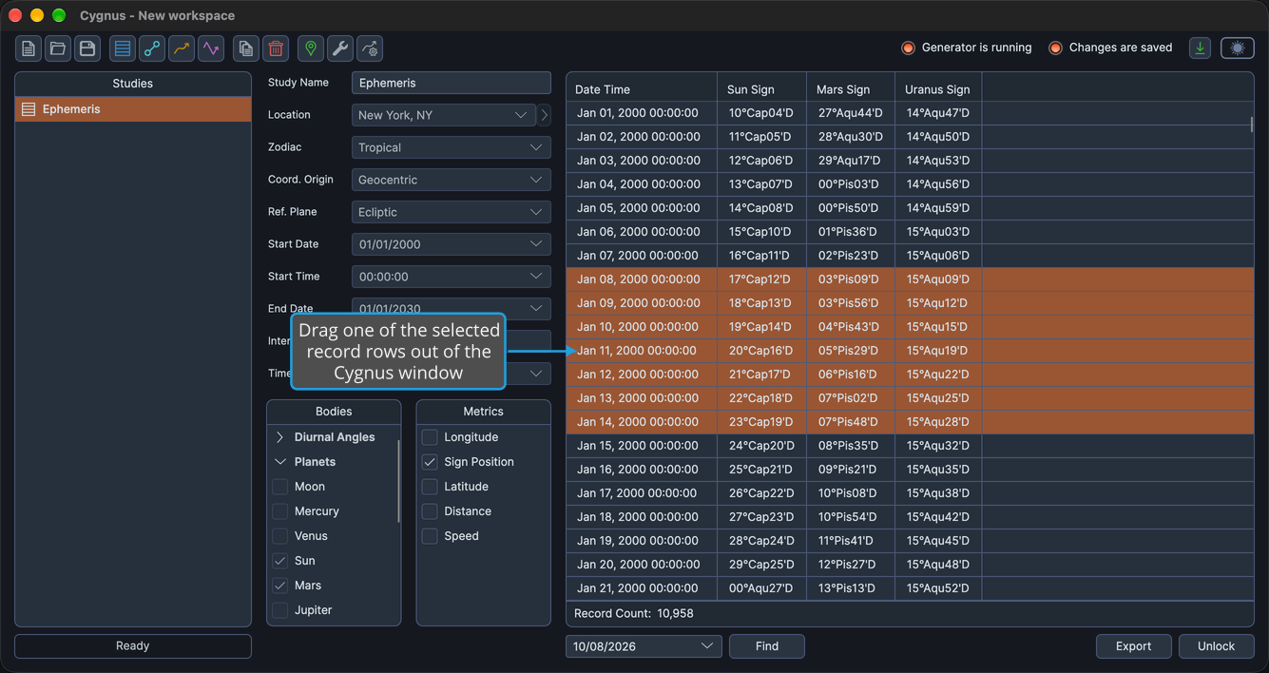Click the Bodies list scrollbar
Viewport: 1269px width, 673px height.
pyautogui.click(x=398, y=480)
